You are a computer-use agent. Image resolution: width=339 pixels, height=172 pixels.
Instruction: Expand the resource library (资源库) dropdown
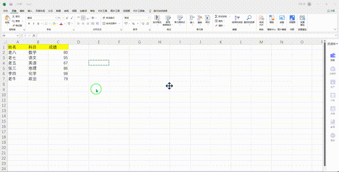point(332,44)
